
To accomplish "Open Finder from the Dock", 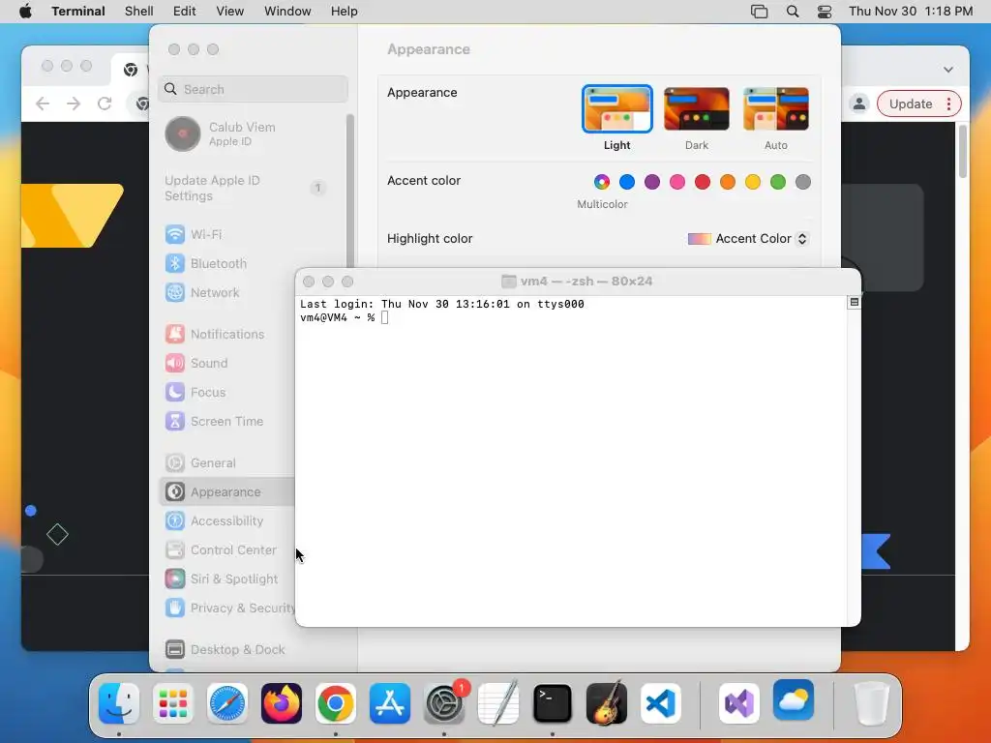I will point(119,703).
